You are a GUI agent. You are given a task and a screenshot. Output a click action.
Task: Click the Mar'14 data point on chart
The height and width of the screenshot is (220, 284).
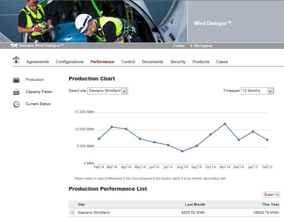(112, 127)
